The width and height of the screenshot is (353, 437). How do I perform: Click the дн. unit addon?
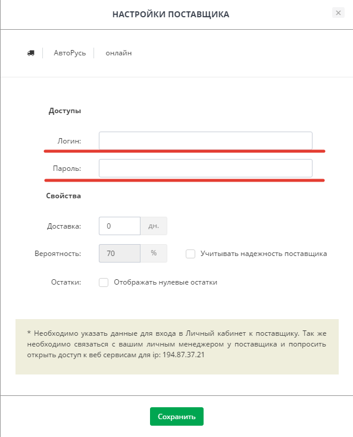coord(154,226)
